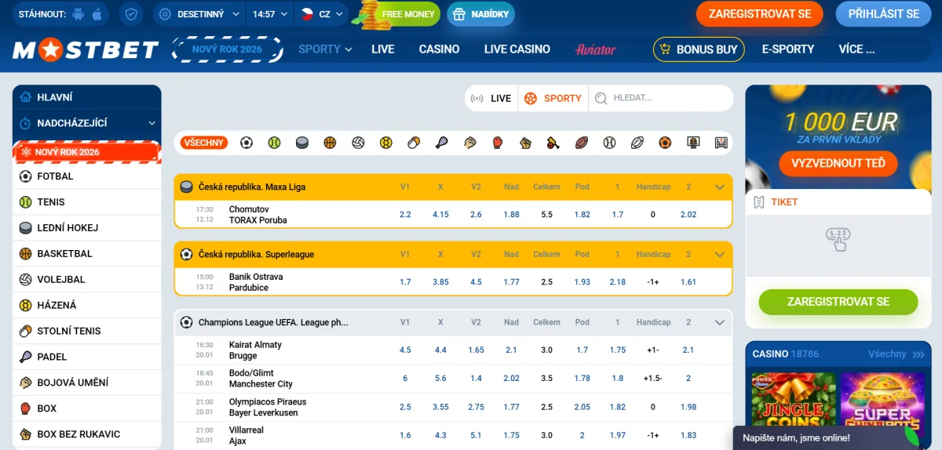Filter by hockey puck icon in sport filter row
The image size is (942, 450).
point(302,143)
